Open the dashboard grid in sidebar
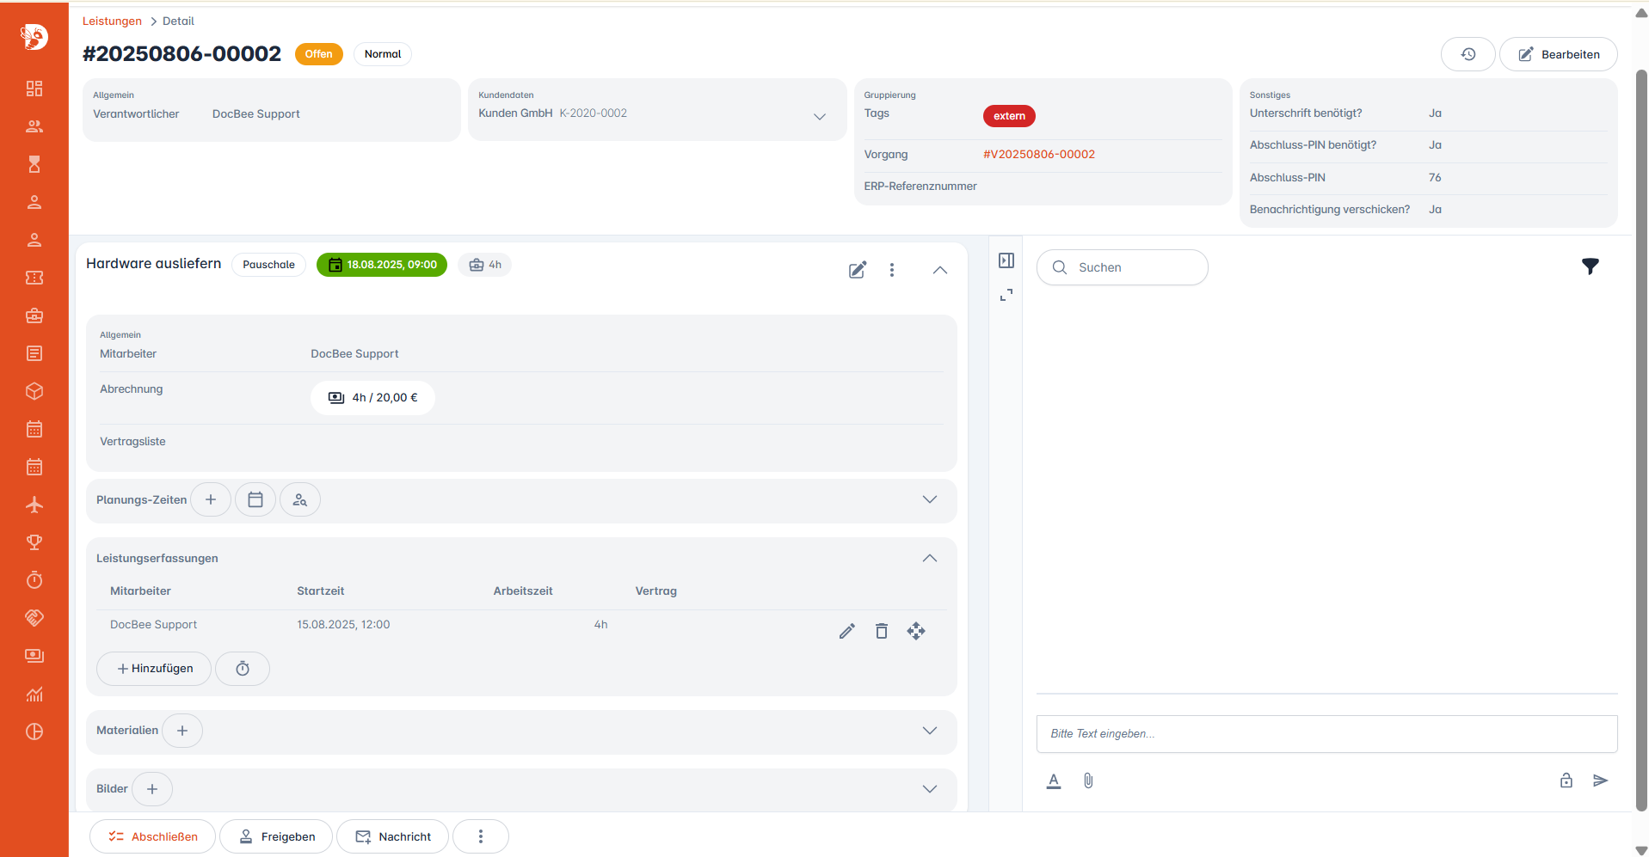 coord(34,89)
